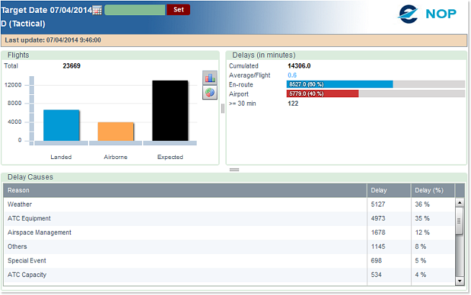Click the Set button
Image resolution: width=471 pixels, height=295 pixels.
pos(178,10)
